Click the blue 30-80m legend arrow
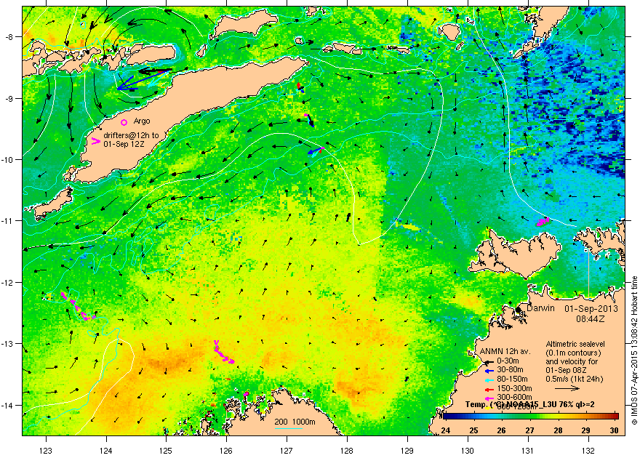The height and width of the screenshot is (458, 640). pyautogui.click(x=489, y=371)
